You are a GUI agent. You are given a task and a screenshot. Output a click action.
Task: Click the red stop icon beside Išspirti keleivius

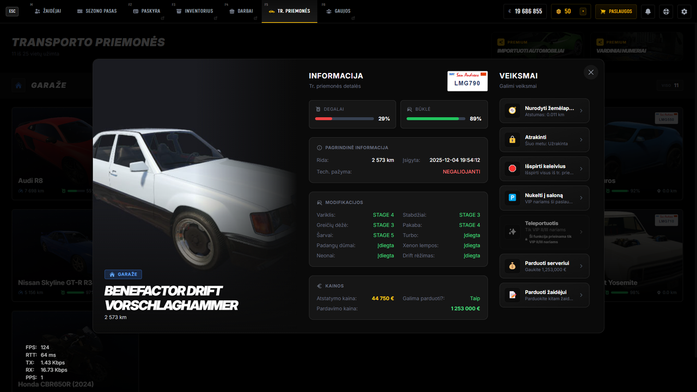(x=512, y=169)
